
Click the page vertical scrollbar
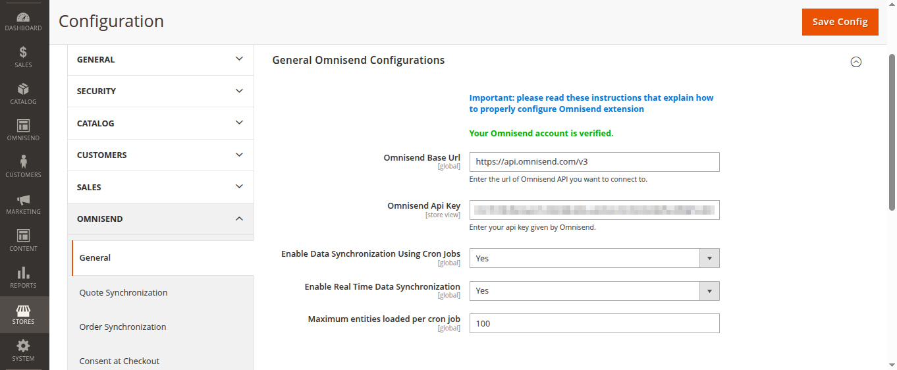pyautogui.click(x=892, y=132)
